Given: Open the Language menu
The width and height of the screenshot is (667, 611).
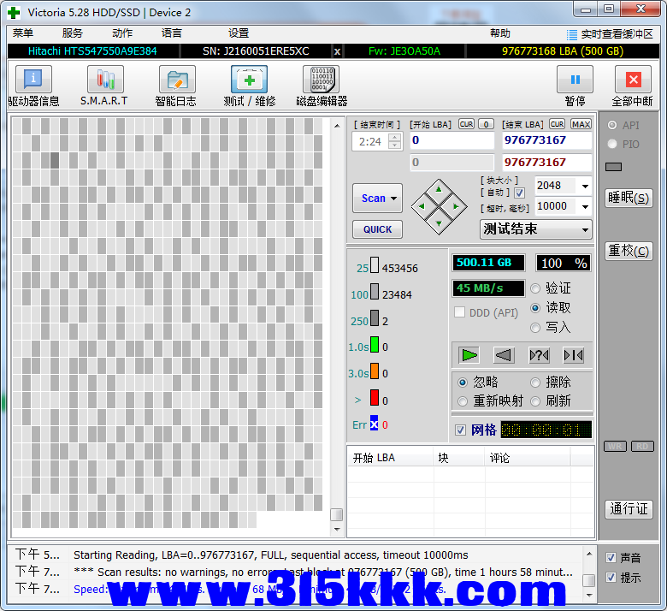Looking at the screenshot, I should pyautogui.click(x=171, y=33).
